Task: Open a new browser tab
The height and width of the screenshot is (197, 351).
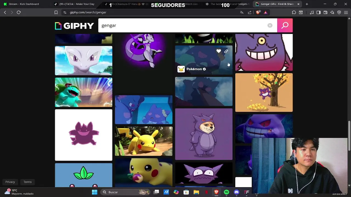Action: tap(307, 4)
